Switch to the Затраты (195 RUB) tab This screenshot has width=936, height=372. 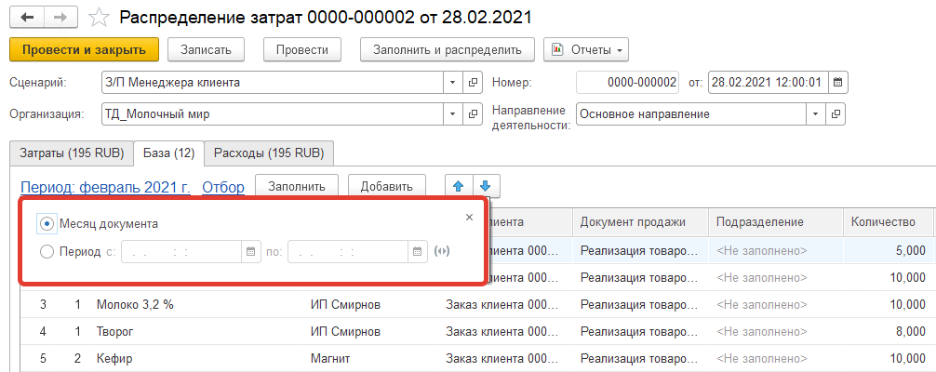(x=71, y=153)
